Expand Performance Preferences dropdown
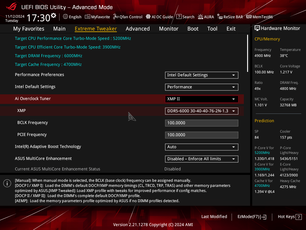Screen dimensions: 306x230 (x=202, y=75)
